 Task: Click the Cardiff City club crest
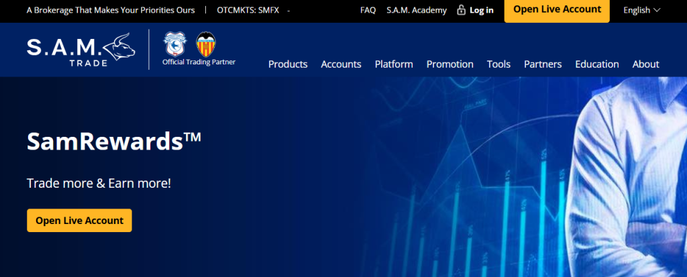175,44
